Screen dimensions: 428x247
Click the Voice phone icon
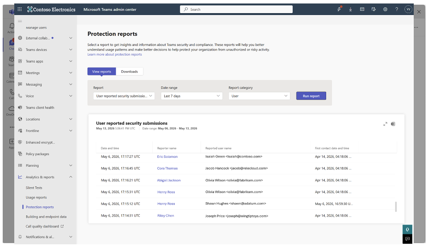[x=20, y=96]
